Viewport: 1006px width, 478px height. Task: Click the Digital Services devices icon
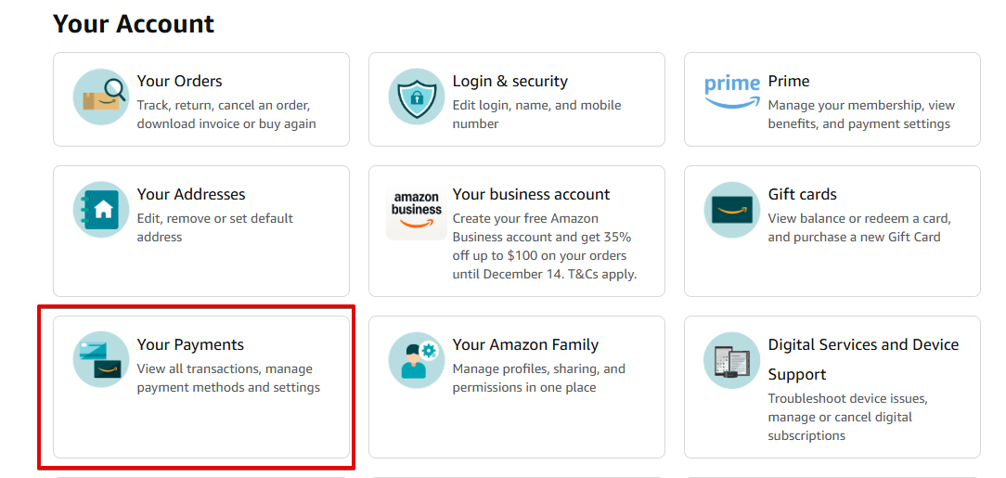[x=731, y=360]
